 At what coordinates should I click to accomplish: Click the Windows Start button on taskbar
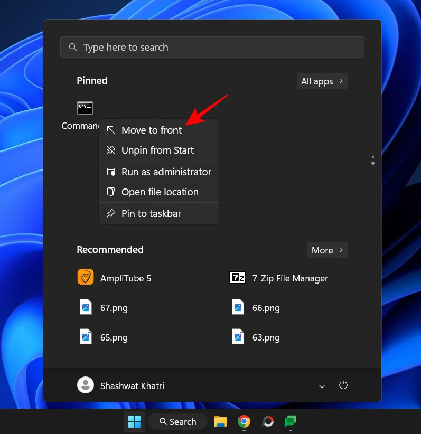click(134, 421)
